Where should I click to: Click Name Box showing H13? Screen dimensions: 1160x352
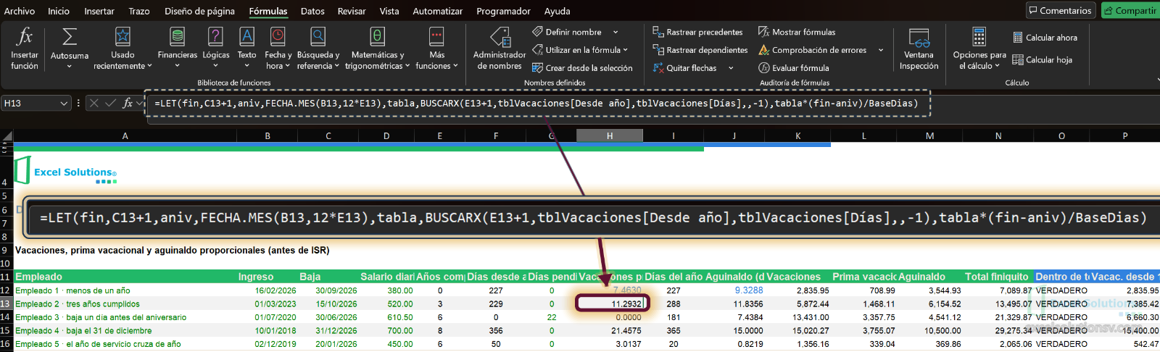point(30,104)
